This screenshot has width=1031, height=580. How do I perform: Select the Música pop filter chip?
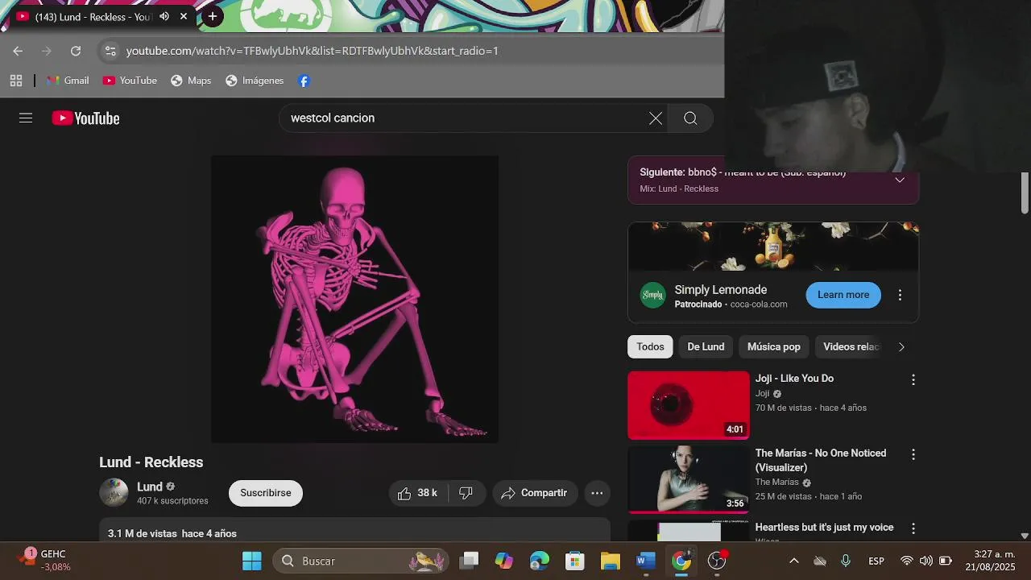(773, 346)
